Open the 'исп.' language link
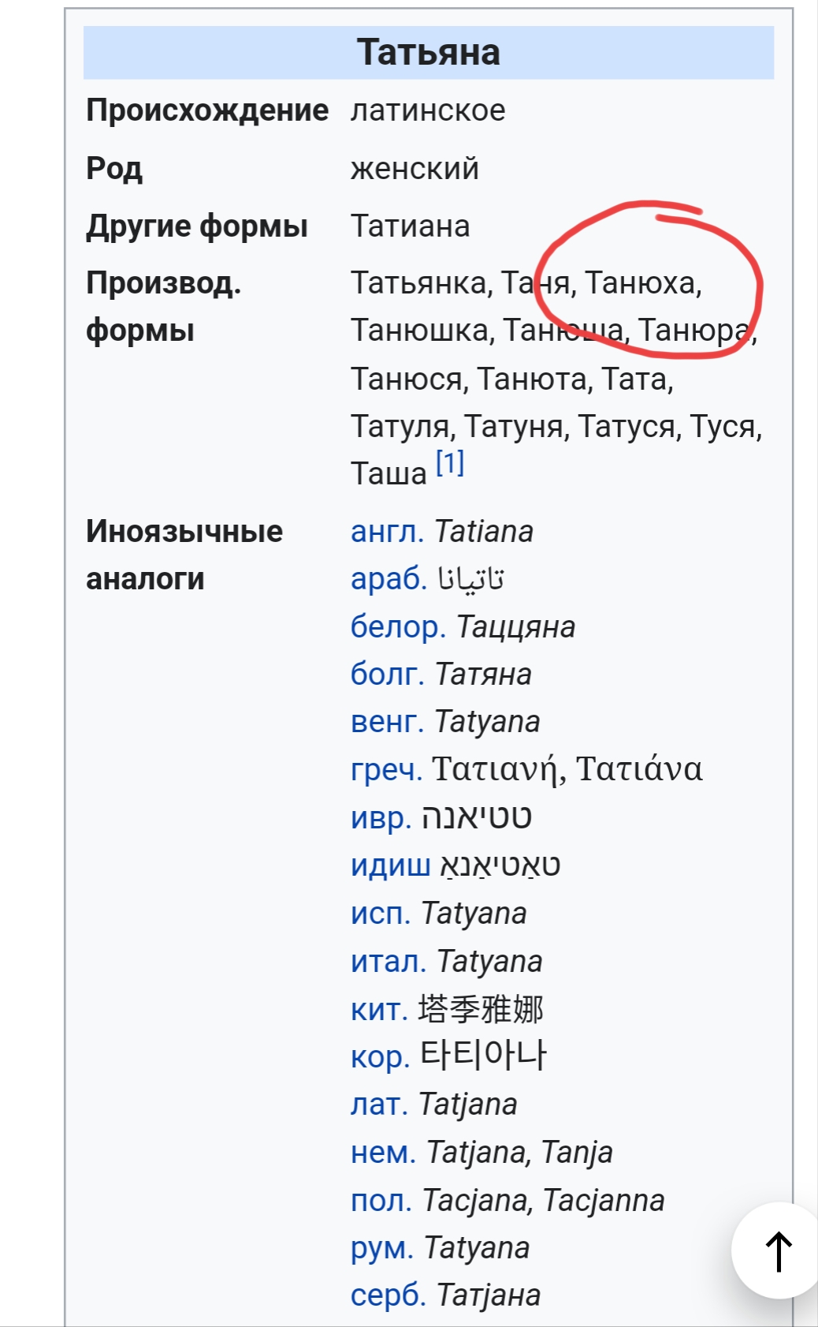This screenshot has height=1327, width=818. click(x=380, y=914)
